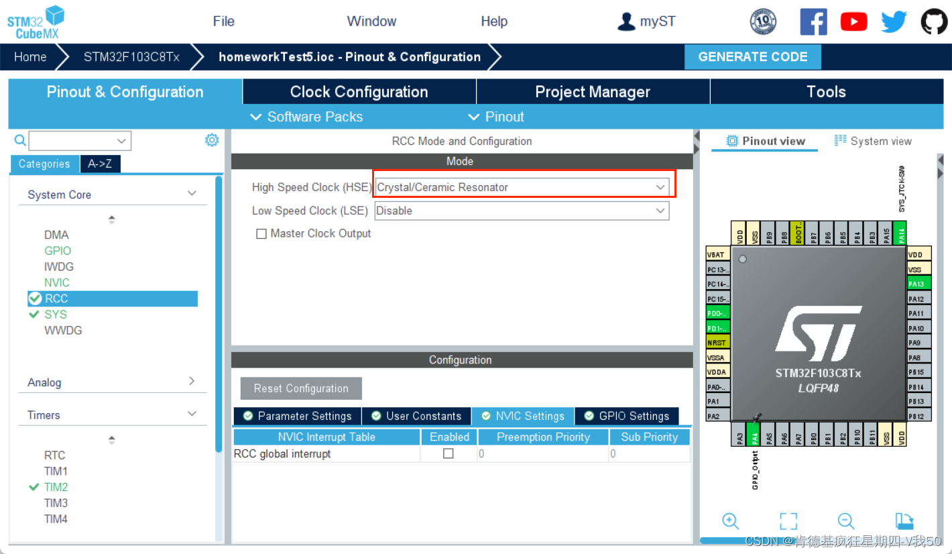
Task: Open the peripheral search combo box
Action: pyautogui.click(x=80, y=140)
